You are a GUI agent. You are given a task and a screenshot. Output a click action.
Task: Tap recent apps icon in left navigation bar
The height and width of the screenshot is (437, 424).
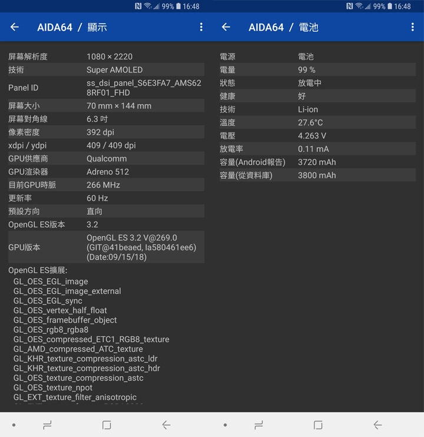tap(47, 425)
